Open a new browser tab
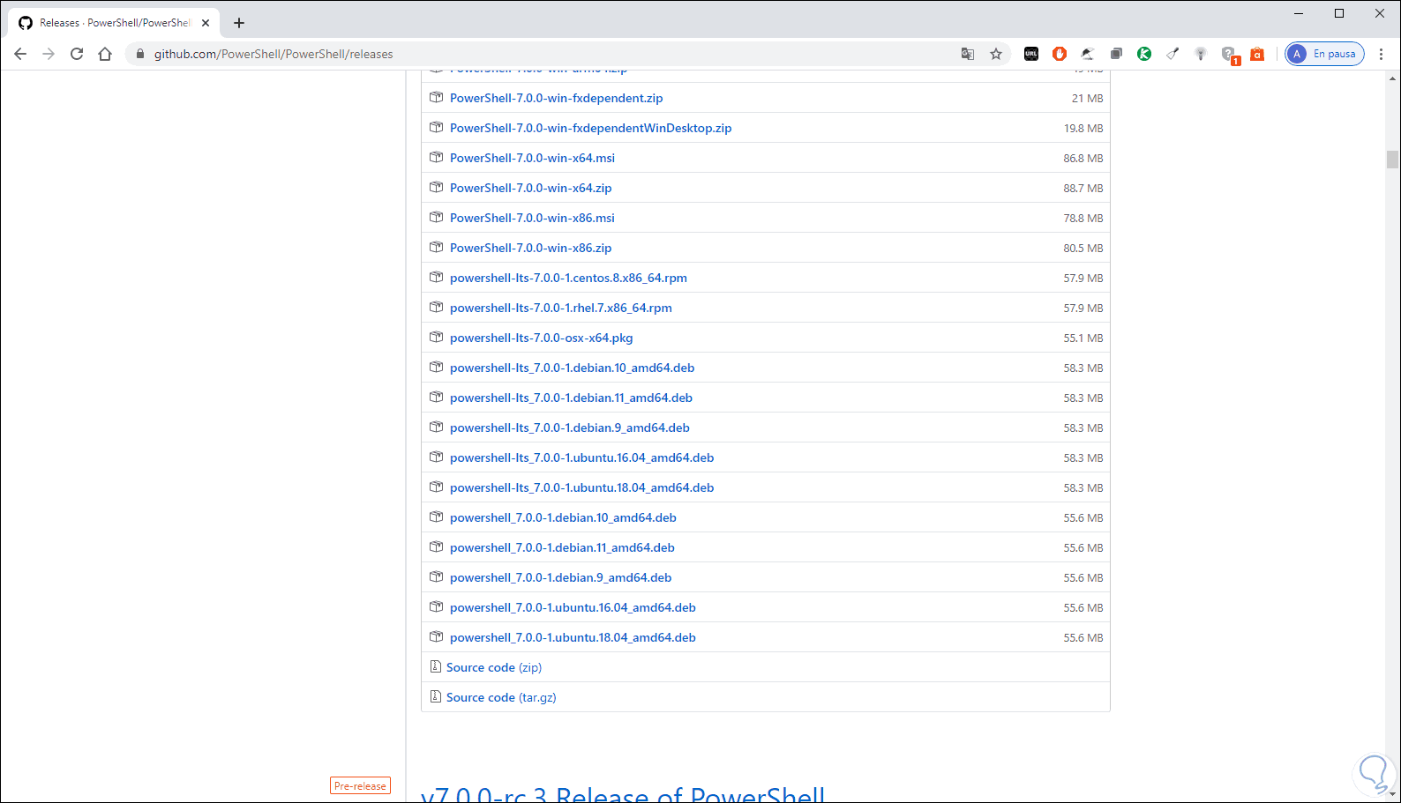1401x803 pixels. [x=239, y=23]
